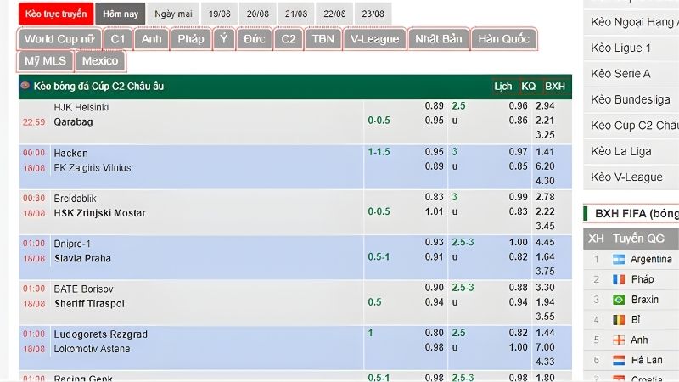Click HSK Zrinjski Mostar team name
The width and height of the screenshot is (679, 382).
pyautogui.click(x=99, y=213)
